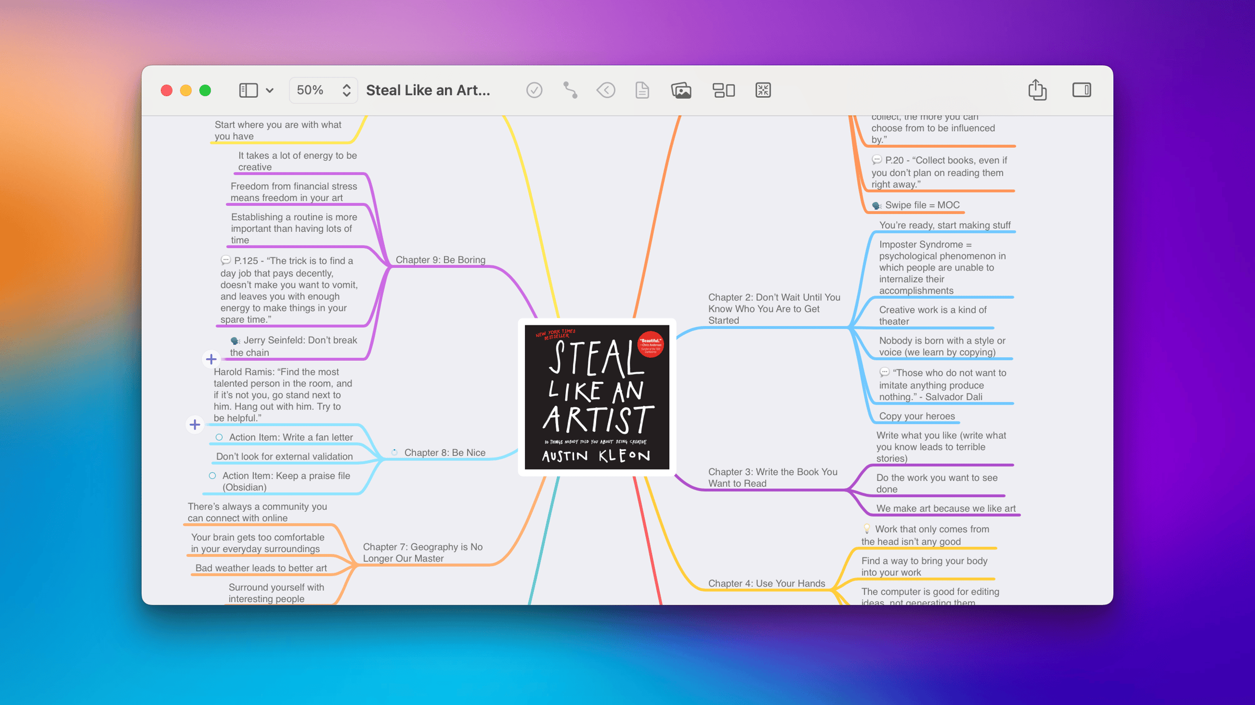Select "Don't look for external validation" node

pyautogui.click(x=284, y=456)
